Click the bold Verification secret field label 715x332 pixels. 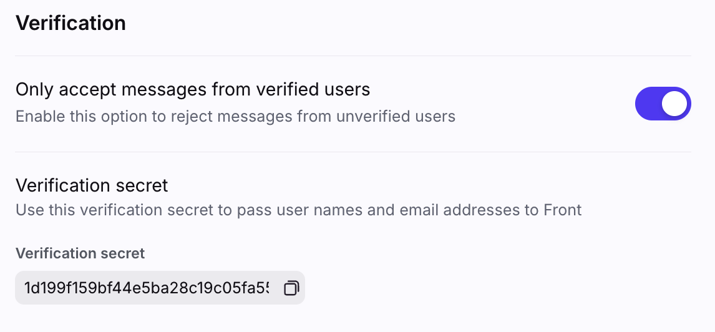point(80,253)
